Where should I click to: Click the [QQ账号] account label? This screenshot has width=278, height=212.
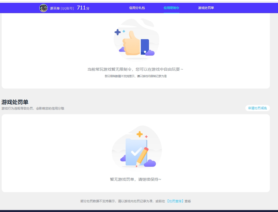coord(67,8)
